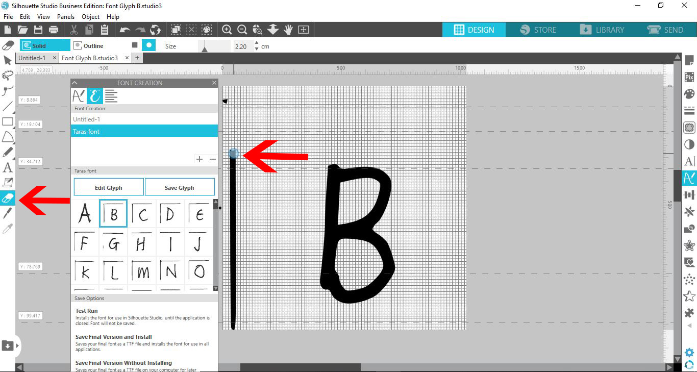The width and height of the screenshot is (697, 372).
Task: Click the eraser Size slider
Action: click(214, 46)
